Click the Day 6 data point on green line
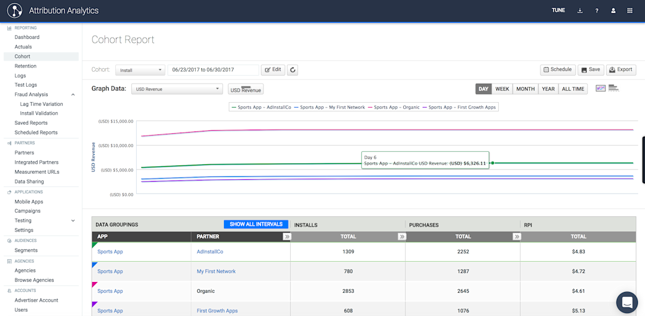This screenshot has width=645, height=316. point(492,163)
